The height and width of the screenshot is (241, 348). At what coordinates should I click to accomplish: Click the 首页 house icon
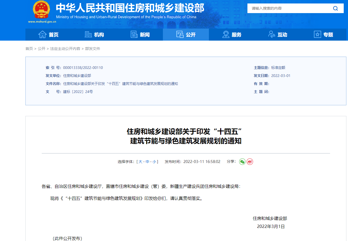[x=42, y=34]
